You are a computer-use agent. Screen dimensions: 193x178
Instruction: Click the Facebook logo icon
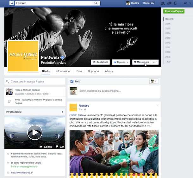[x=12, y=3]
